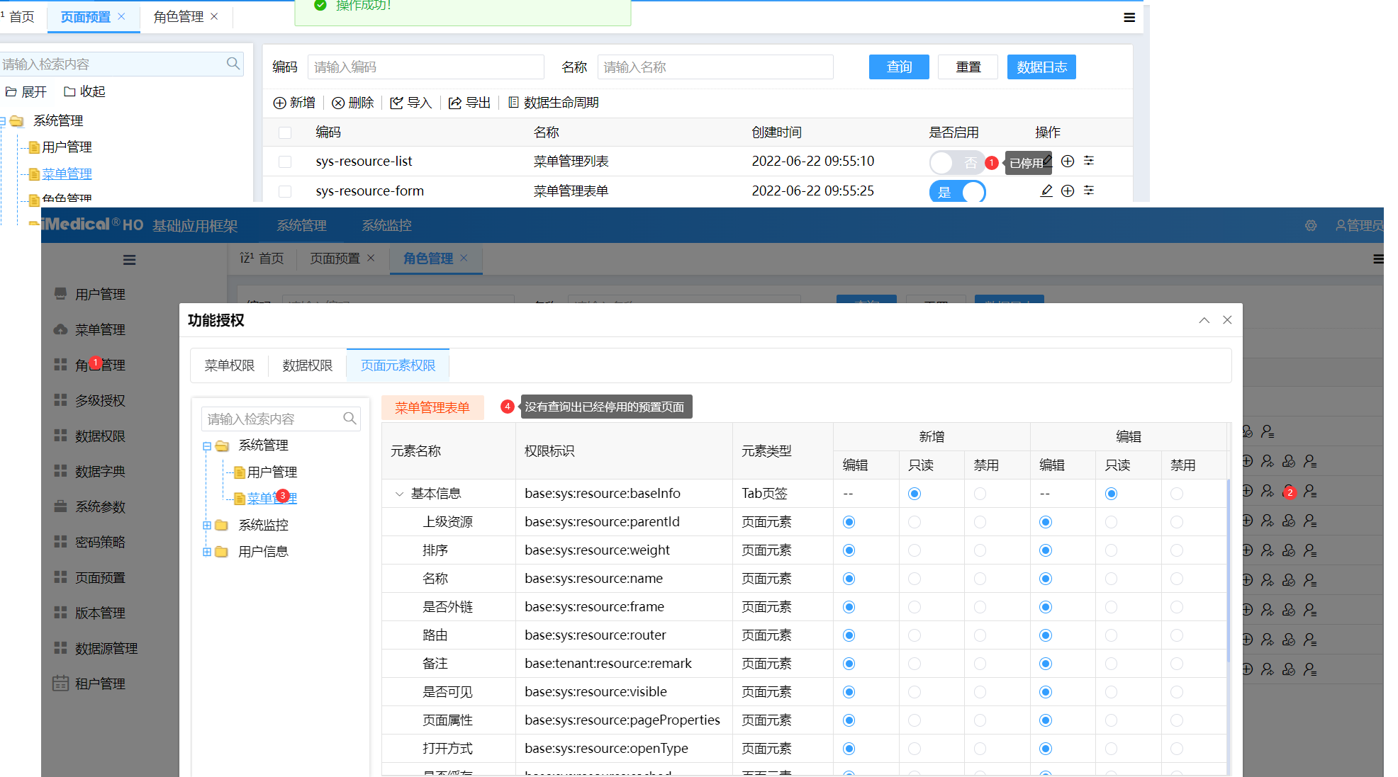This screenshot has width=1398, height=777.
Task: Expand the 系统监控 folder in the dialog tree
Action: pyautogui.click(x=207, y=525)
